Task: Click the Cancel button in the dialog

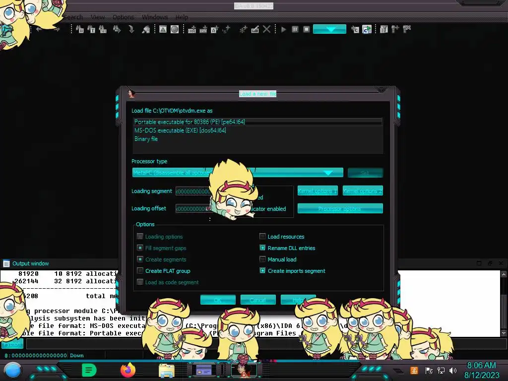Action: pos(258,300)
